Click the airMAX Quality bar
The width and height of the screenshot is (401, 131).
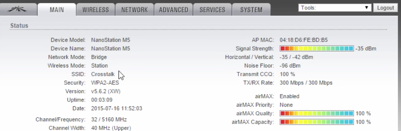317,113
